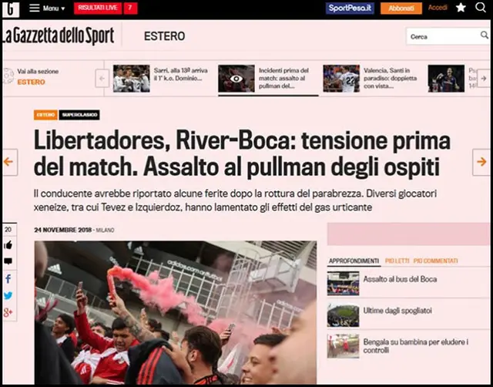This screenshot has width=493, height=387.
Task: Switch to the Più Commentati tab
Action: click(x=435, y=261)
